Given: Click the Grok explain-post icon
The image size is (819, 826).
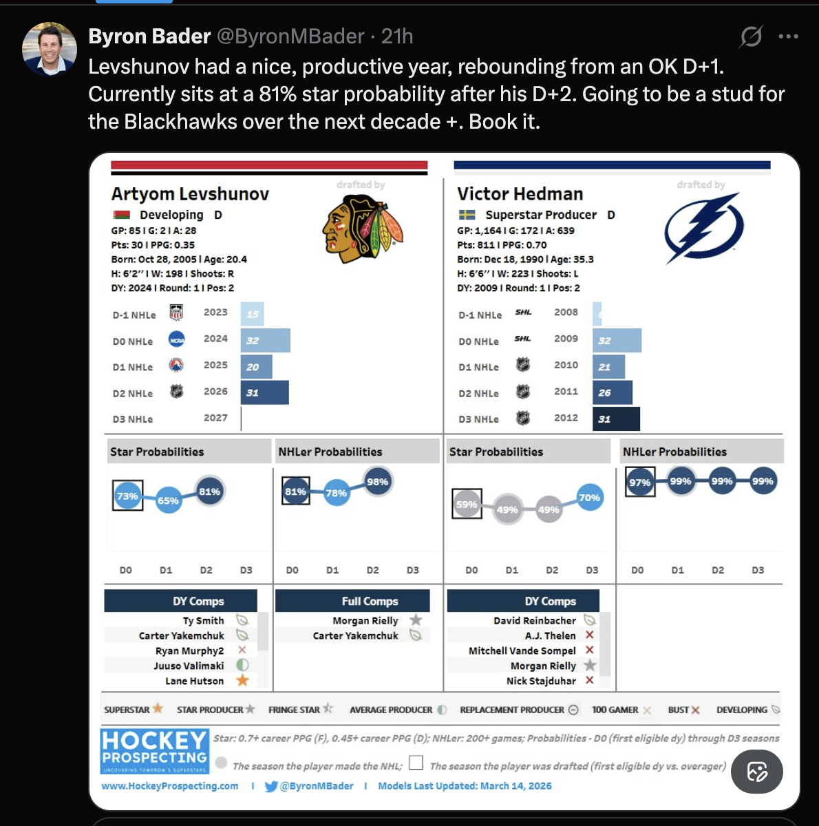Looking at the screenshot, I should 751,36.
